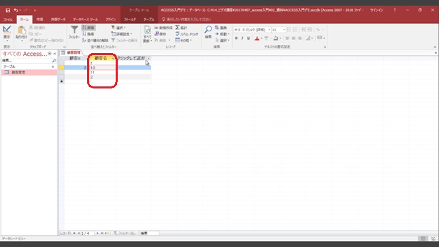Toggle the フィルターなし button in record bar

click(125, 233)
